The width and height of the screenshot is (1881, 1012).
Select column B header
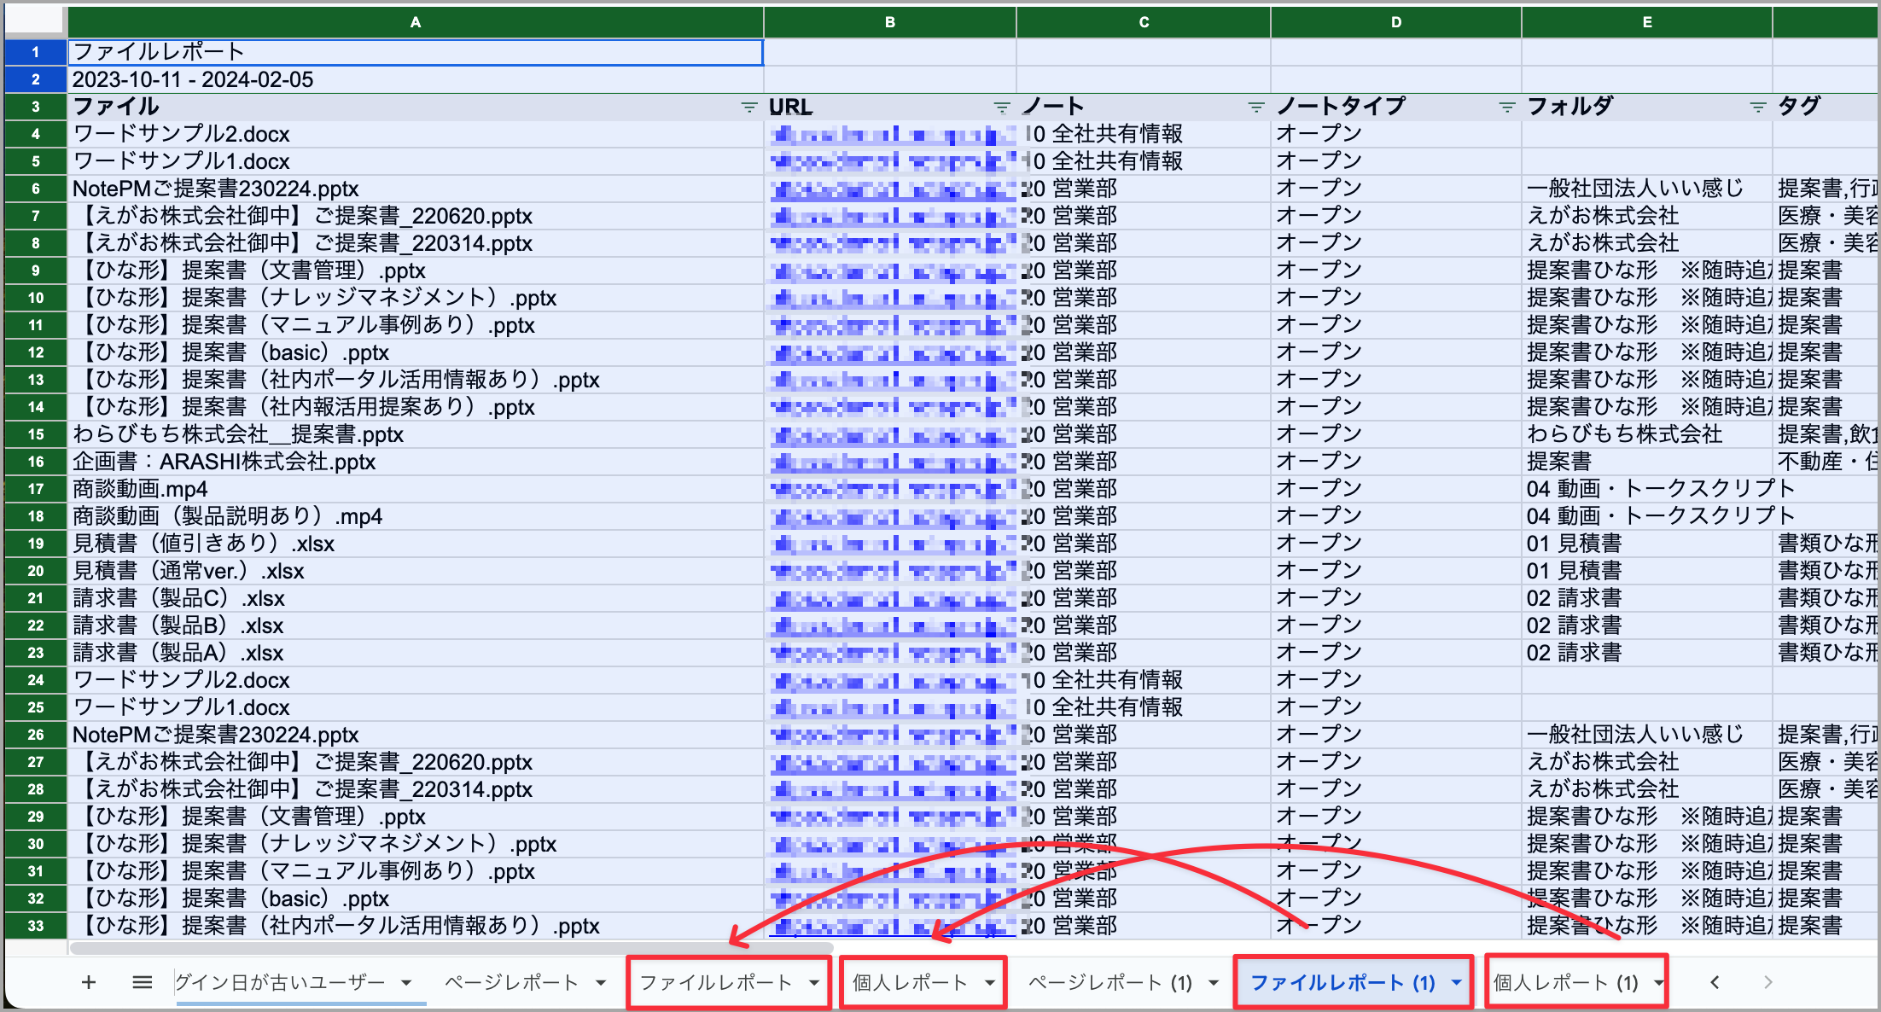coord(890,22)
